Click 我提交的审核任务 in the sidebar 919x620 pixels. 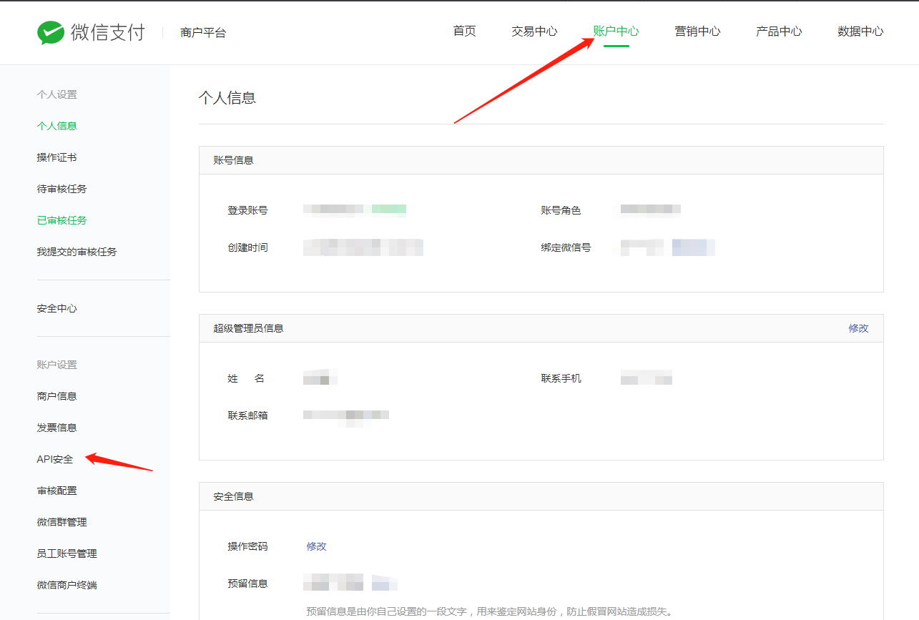77,251
